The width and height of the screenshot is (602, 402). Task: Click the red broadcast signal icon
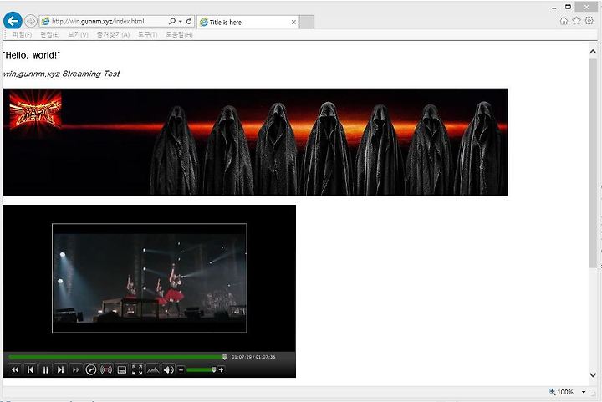click(x=106, y=369)
